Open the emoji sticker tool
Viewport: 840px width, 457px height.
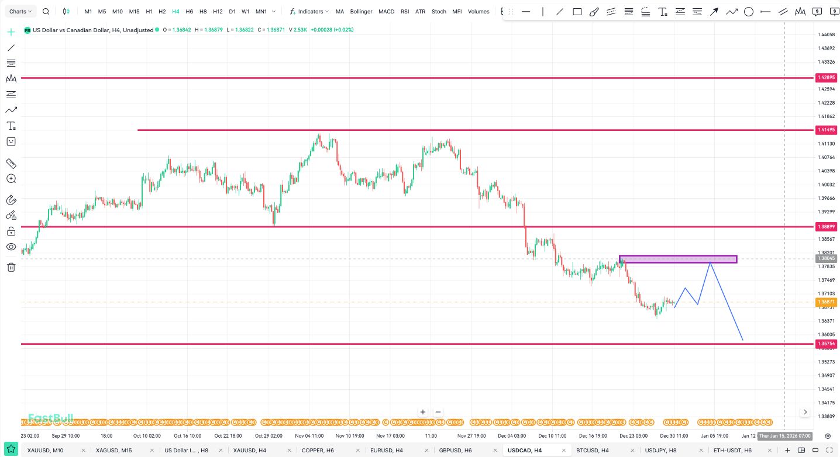tap(11, 141)
